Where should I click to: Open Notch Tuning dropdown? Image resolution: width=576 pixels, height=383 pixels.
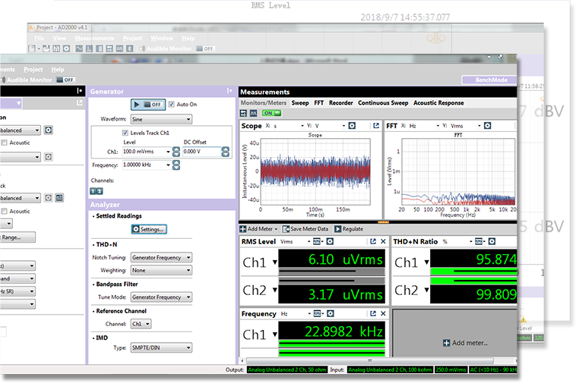161,258
